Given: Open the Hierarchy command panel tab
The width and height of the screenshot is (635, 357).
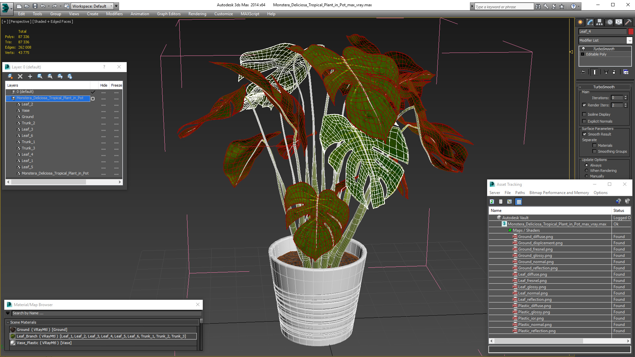Looking at the screenshot, I should [599, 22].
